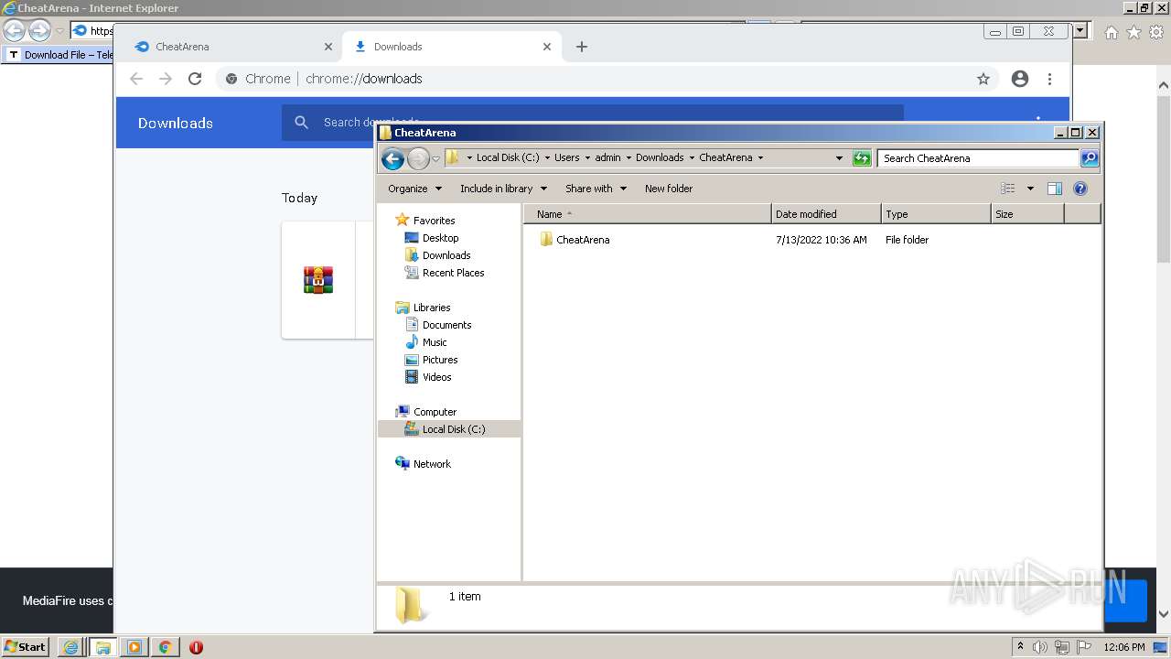Click admin breadcrumb in the address bar
The width and height of the screenshot is (1171, 659).
point(607,157)
